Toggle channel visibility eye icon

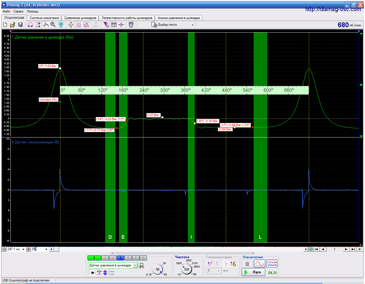(92, 273)
